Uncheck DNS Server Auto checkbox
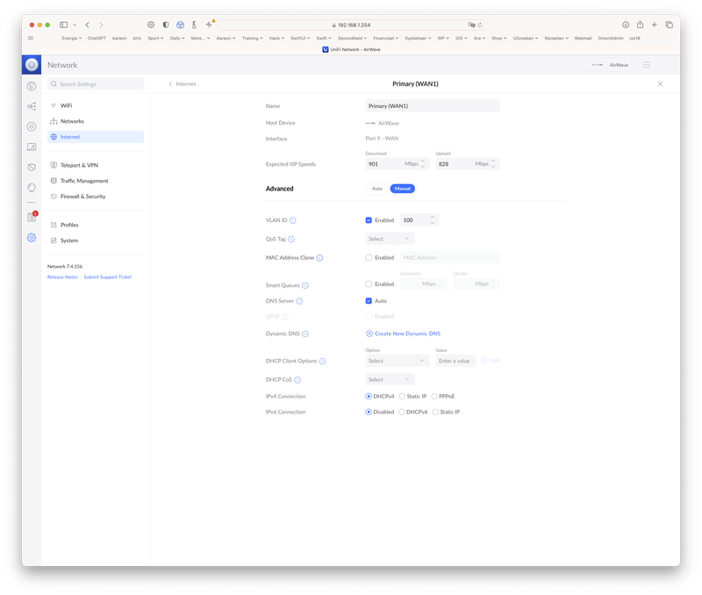The width and height of the screenshot is (702, 595). 369,301
